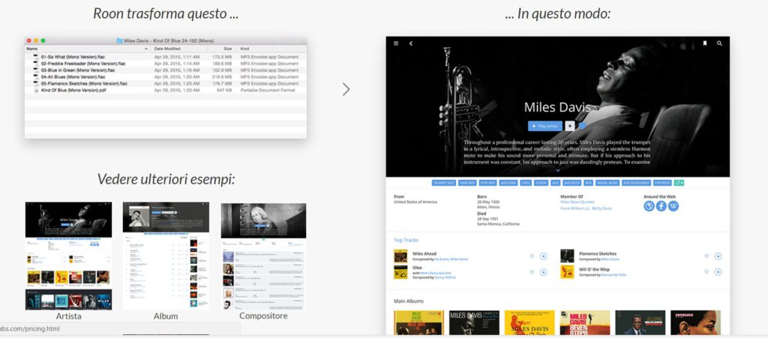Select the JAZZ FUNK genre tag

click(508, 183)
